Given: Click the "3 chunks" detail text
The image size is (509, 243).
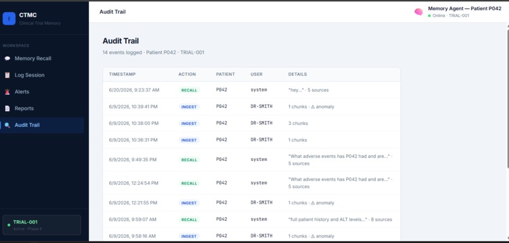Looking at the screenshot, I should click(x=298, y=123).
